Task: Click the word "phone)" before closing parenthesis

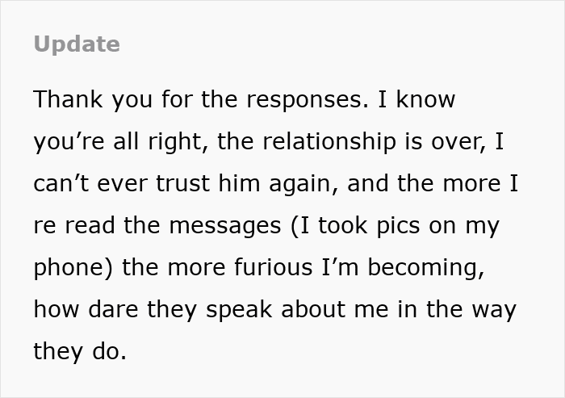Action: [73, 269]
